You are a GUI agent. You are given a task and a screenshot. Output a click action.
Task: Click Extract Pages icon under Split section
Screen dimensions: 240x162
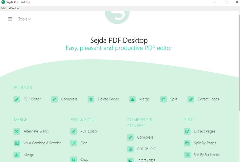pos(187,131)
